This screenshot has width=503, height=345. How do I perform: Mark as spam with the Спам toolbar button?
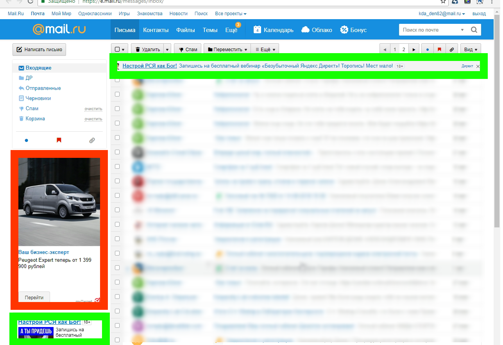[x=188, y=50]
